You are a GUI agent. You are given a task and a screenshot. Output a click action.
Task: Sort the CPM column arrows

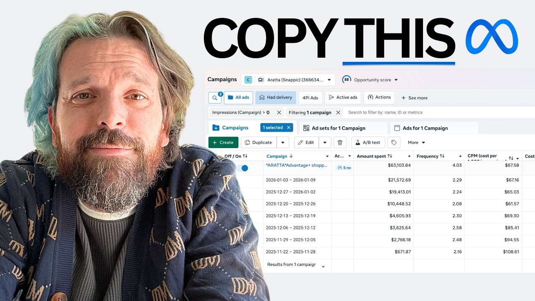pyautogui.click(x=511, y=158)
